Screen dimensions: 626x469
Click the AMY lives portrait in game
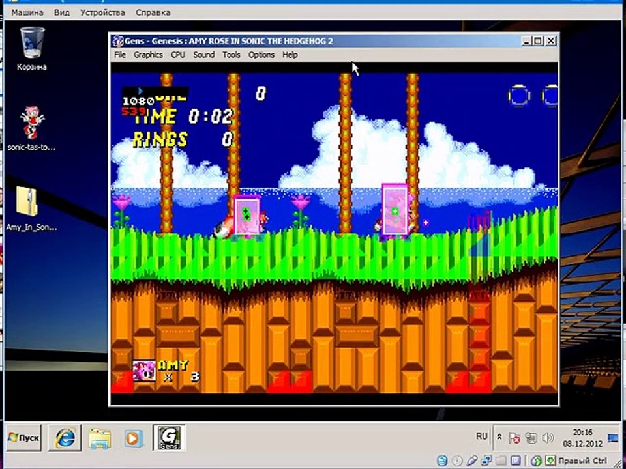pos(144,371)
